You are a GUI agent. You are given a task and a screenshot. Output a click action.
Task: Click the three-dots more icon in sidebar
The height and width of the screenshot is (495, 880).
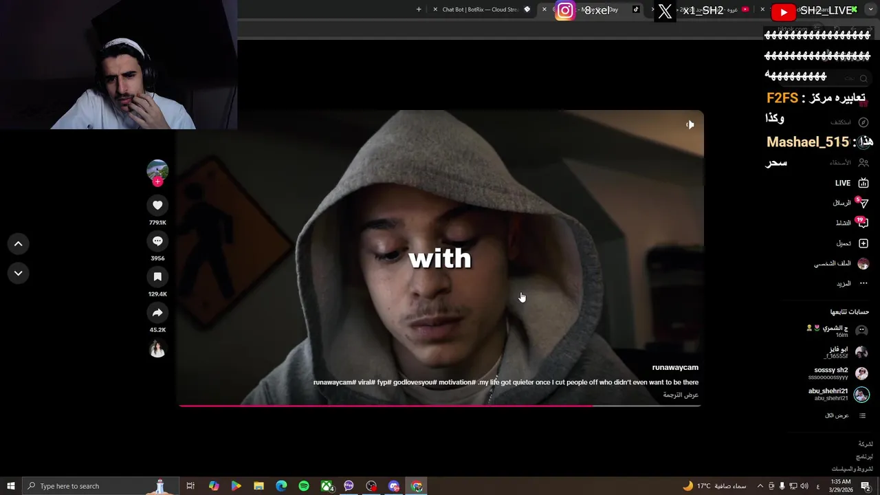pos(863,283)
